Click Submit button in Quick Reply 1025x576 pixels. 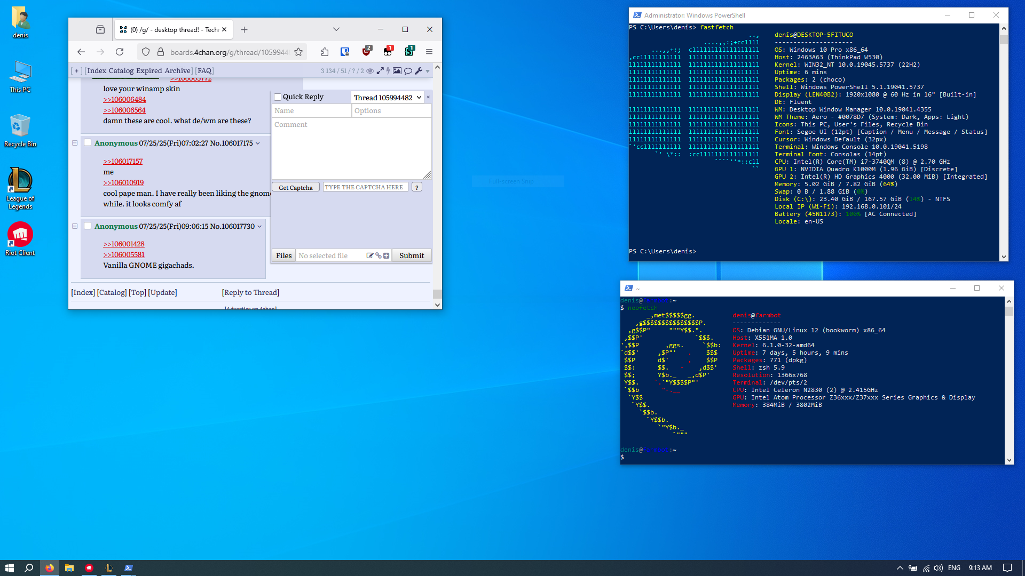[412, 255]
